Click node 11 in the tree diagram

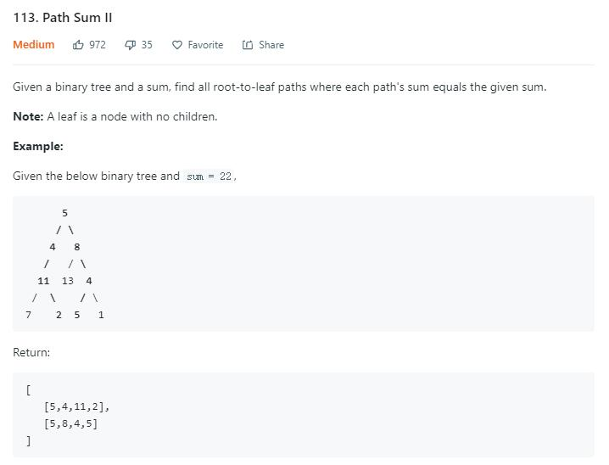43,281
